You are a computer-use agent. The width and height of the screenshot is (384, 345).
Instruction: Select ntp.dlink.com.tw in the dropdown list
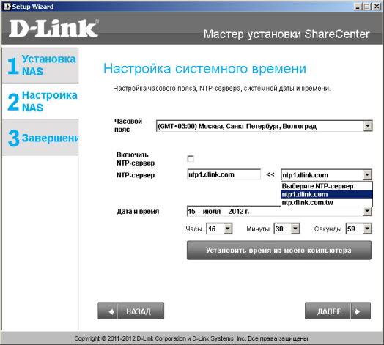327,202
